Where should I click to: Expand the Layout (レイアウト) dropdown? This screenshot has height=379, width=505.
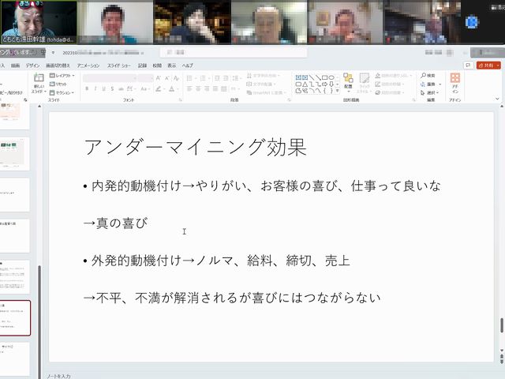[64, 76]
